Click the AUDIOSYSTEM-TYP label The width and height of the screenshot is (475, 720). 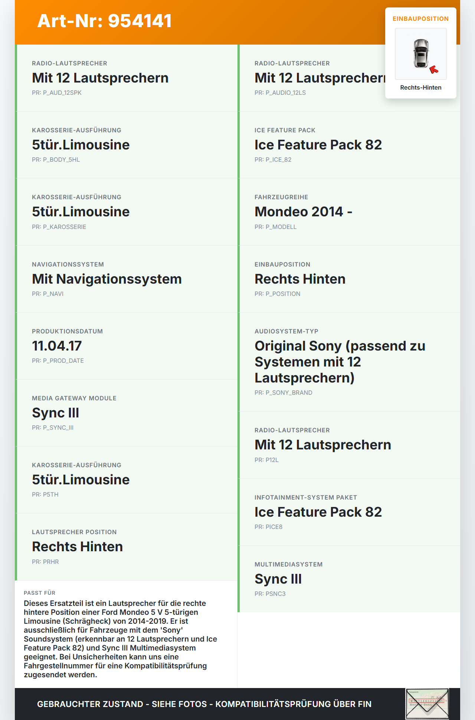[x=286, y=331]
